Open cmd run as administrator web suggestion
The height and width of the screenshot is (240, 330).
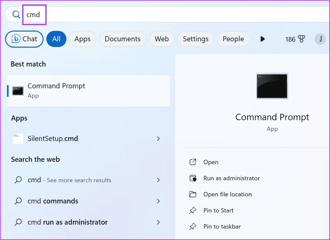click(x=88, y=222)
